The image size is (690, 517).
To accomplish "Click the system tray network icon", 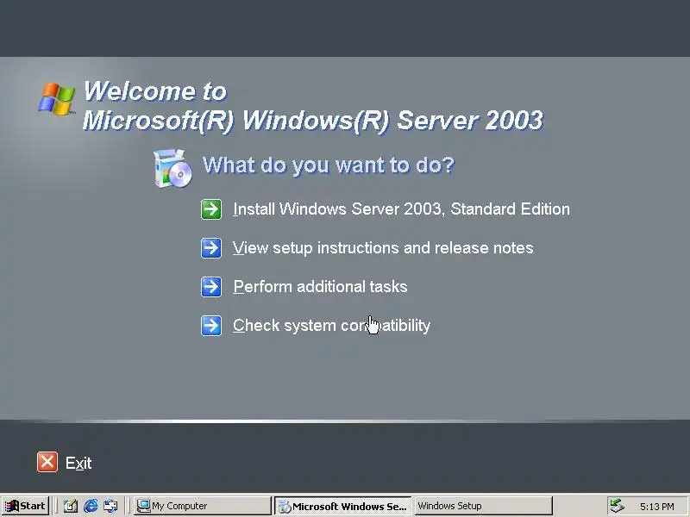I will click(x=617, y=506).
